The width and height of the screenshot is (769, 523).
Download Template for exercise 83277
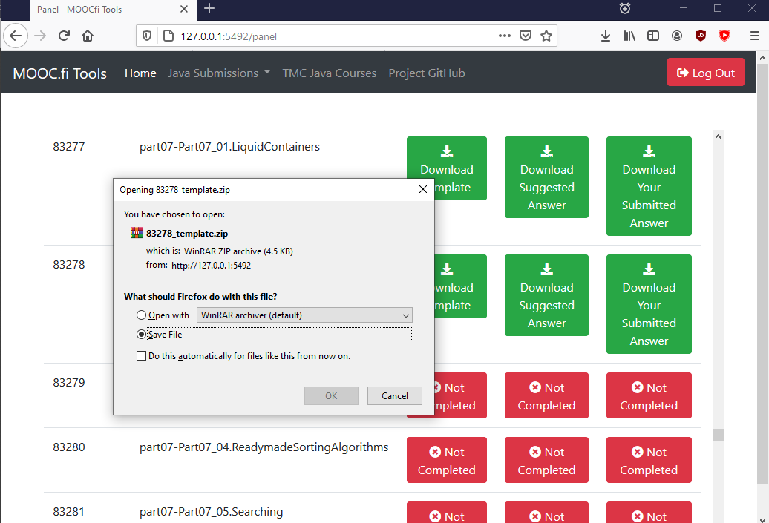pos(447,168)
